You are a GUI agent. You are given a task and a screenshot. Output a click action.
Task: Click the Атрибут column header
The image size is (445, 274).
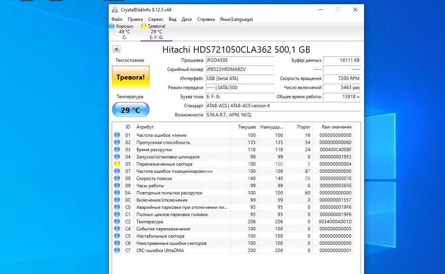pos(182,127)
